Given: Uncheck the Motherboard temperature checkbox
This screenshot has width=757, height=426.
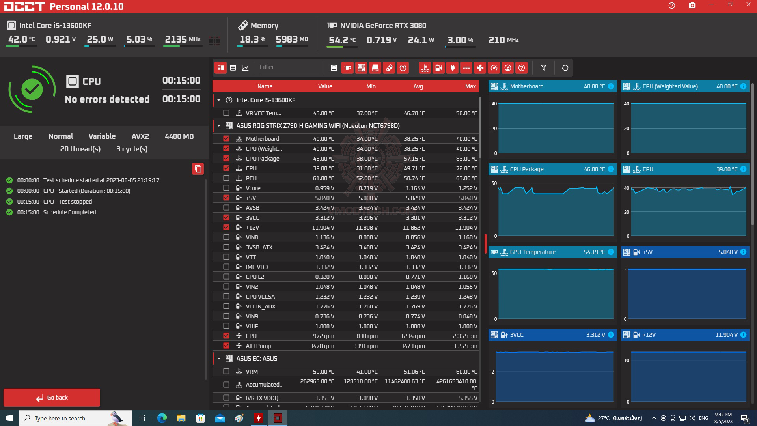Looking at the screenshot, I should pyautogui.click(x=226, y=138).
